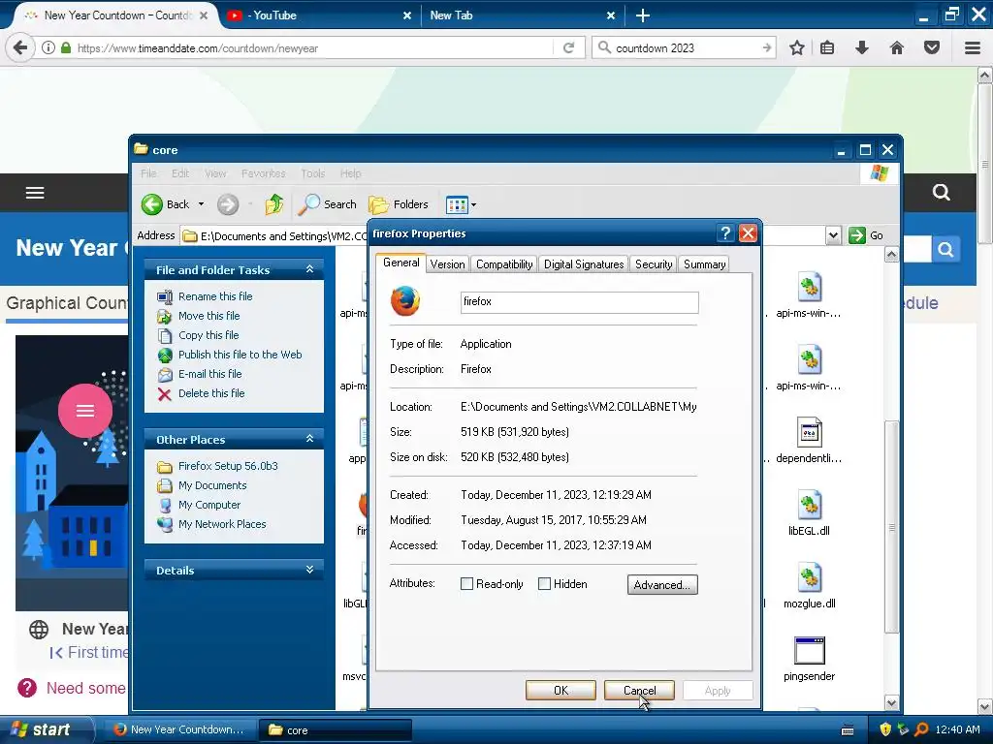Toggle Folders pane in Explorer toolbar
Screen dimensions: 993x744
coord(399,204)
